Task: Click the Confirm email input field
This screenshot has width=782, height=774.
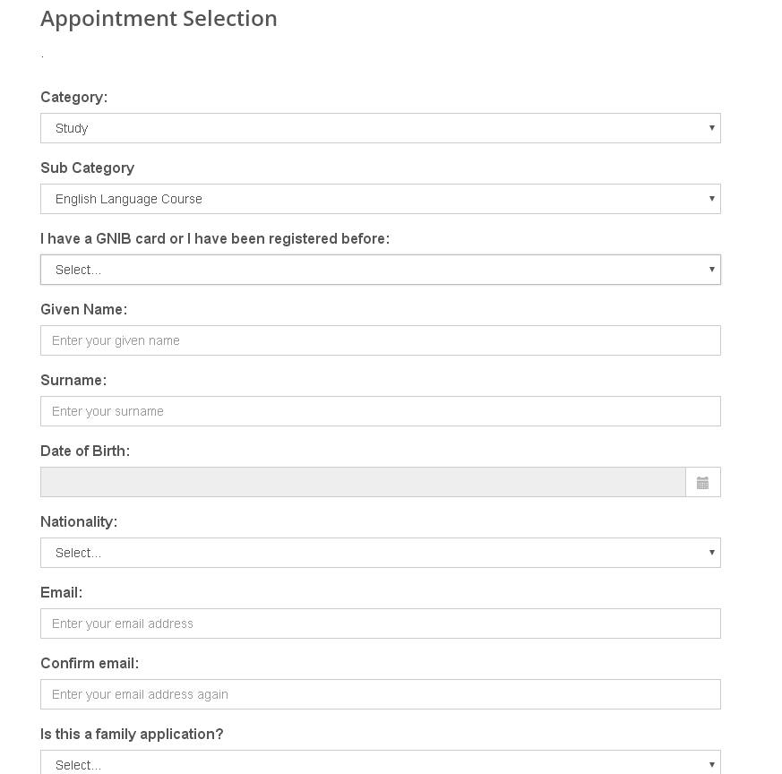Action: (x=380, y=694)
